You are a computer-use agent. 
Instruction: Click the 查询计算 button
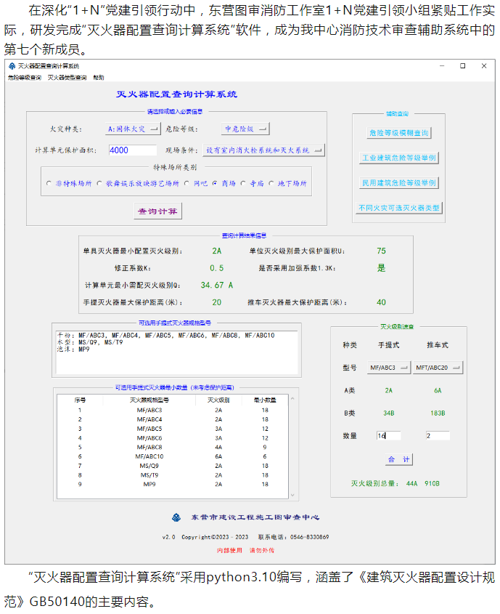(158, 211)
